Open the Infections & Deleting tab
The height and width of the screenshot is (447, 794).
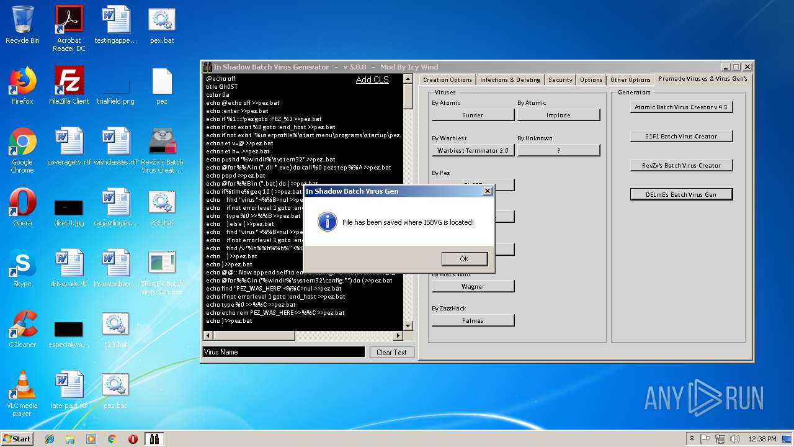[x=510, y=79]
